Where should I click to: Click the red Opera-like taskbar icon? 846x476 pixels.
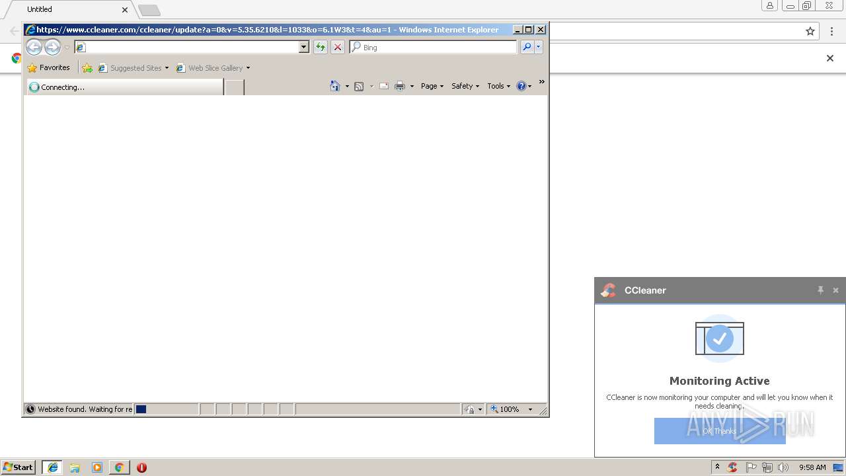(141, 467)
